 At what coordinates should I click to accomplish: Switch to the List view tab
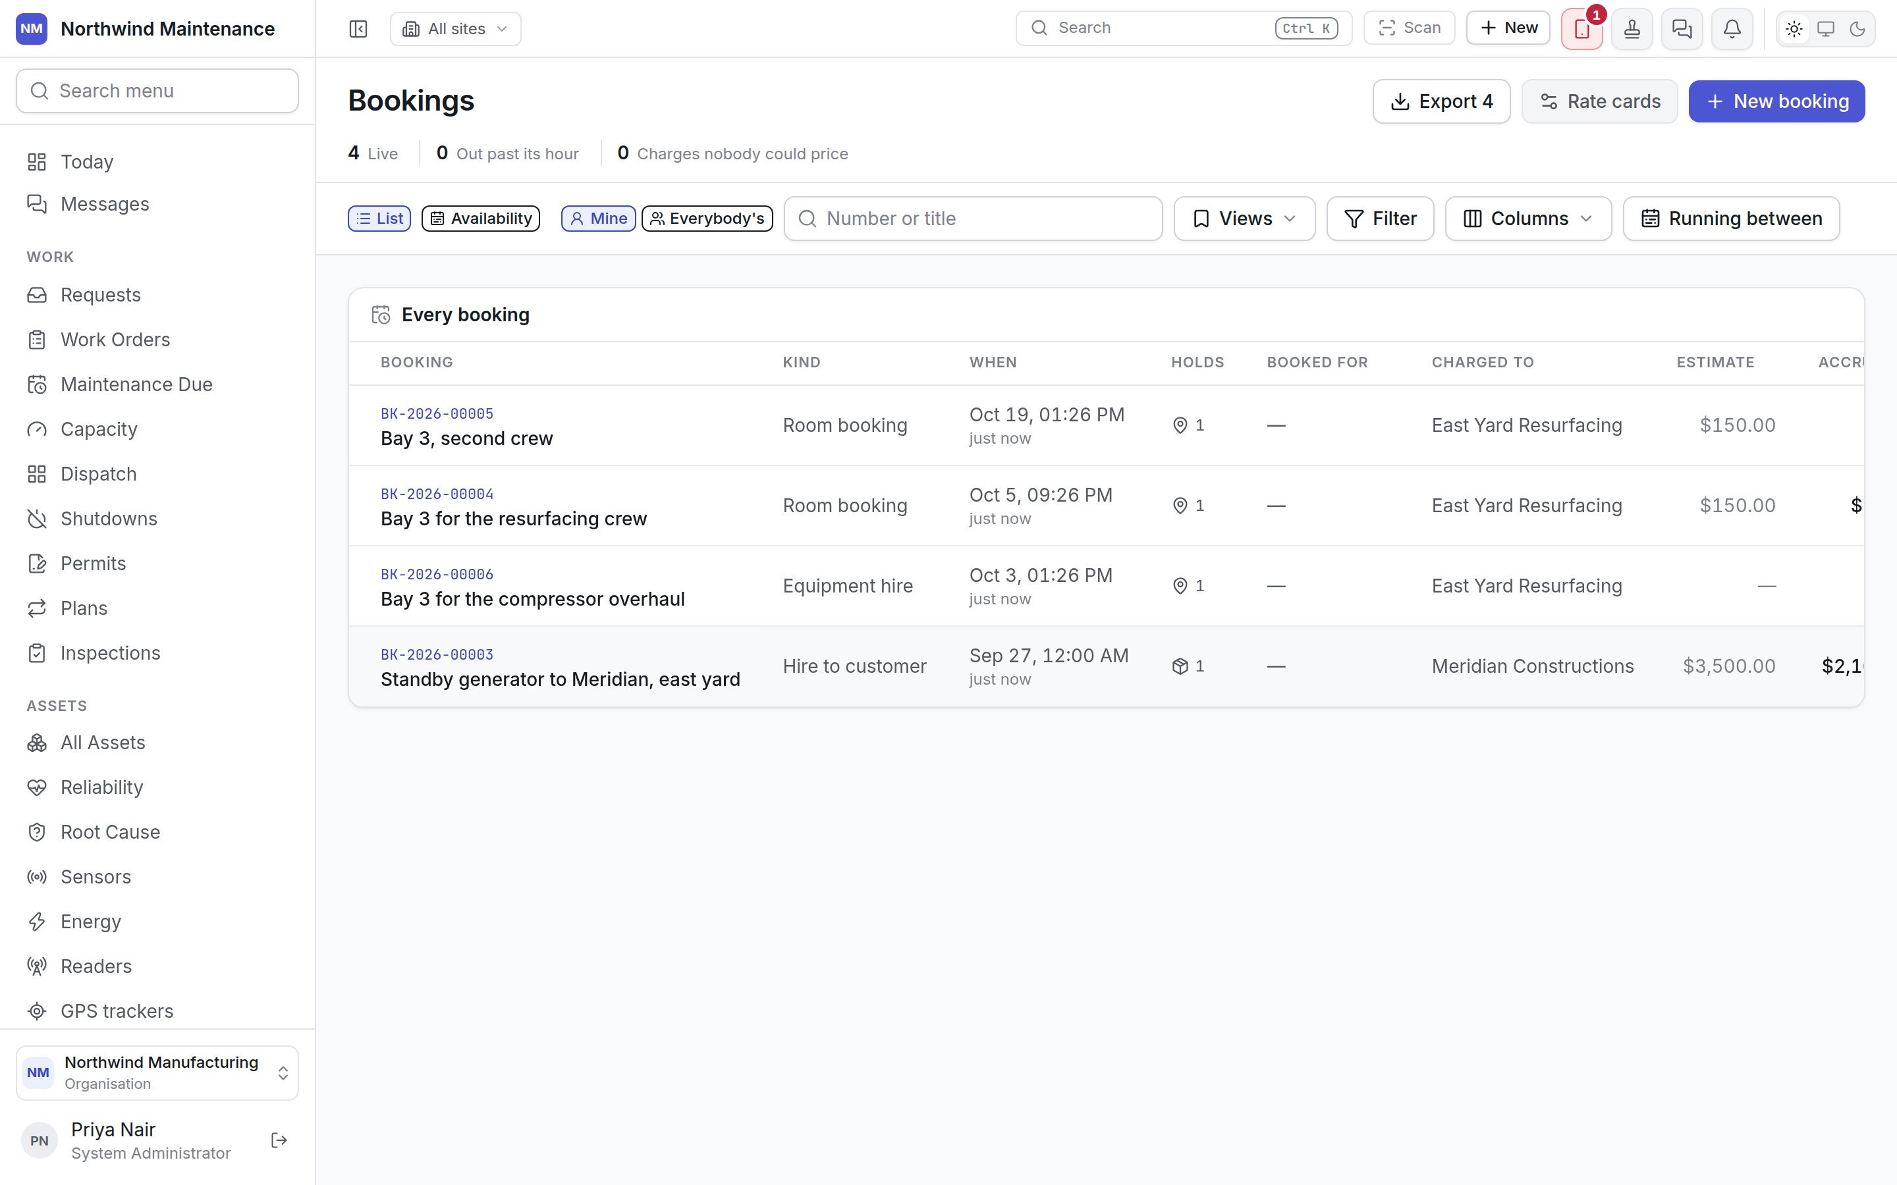[379, 219]
